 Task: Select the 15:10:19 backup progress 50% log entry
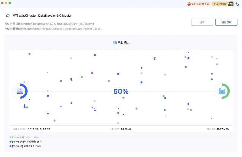click(27, 146)
